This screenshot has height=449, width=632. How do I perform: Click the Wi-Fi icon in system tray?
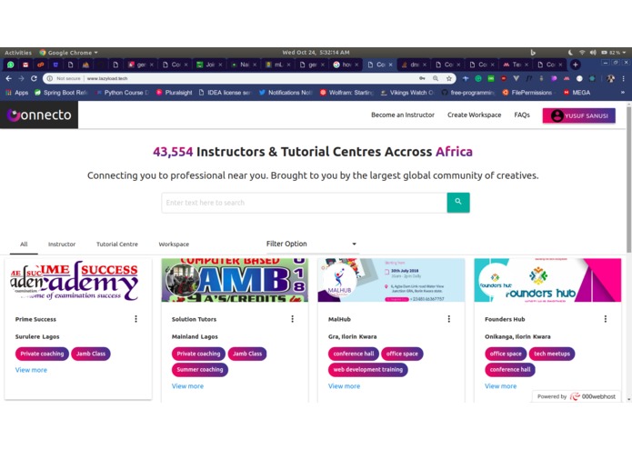tap(582, 53)
